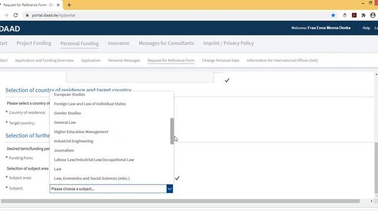Open Personal Funding menu
Viewport: 378px width, 212px height.
80,44
